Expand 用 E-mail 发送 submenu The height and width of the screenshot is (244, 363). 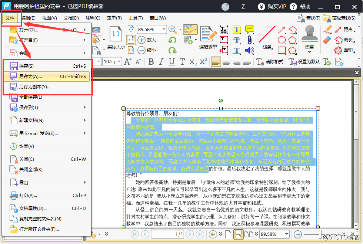point(85,133)
